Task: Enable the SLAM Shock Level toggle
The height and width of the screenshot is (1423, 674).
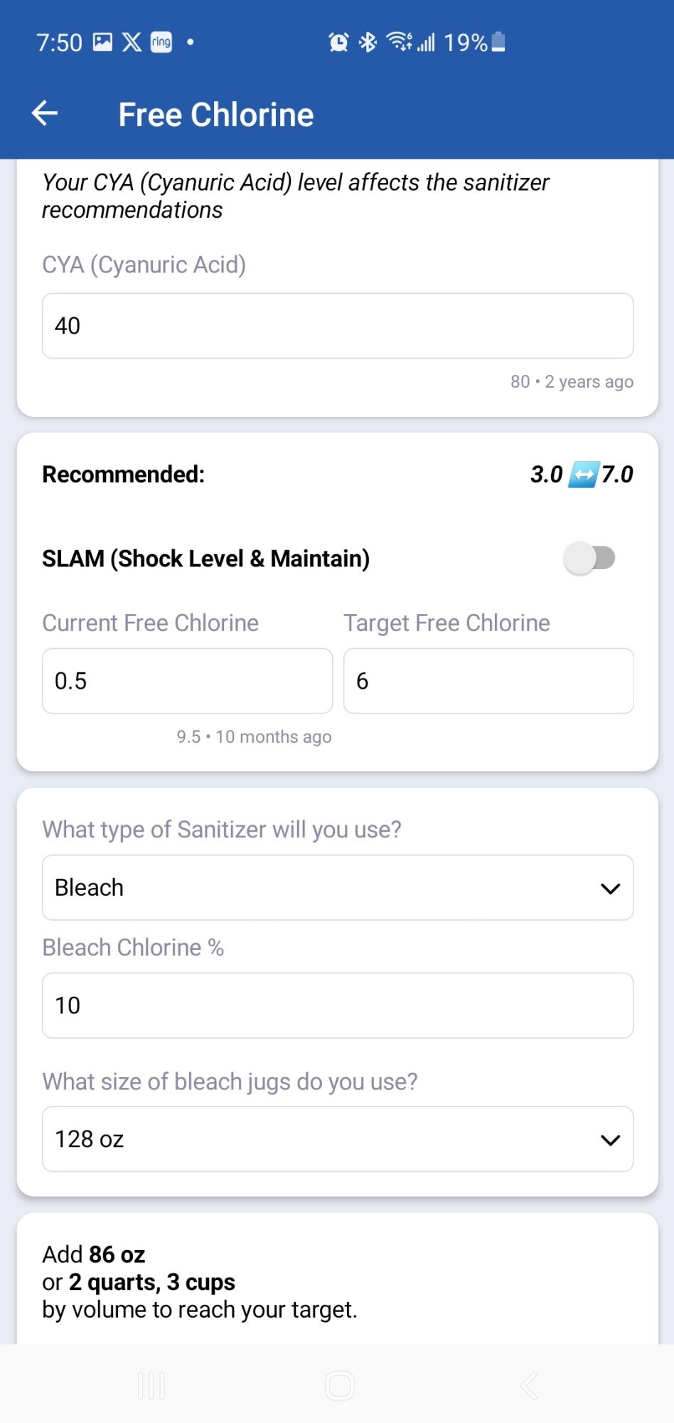Action: 589,559
